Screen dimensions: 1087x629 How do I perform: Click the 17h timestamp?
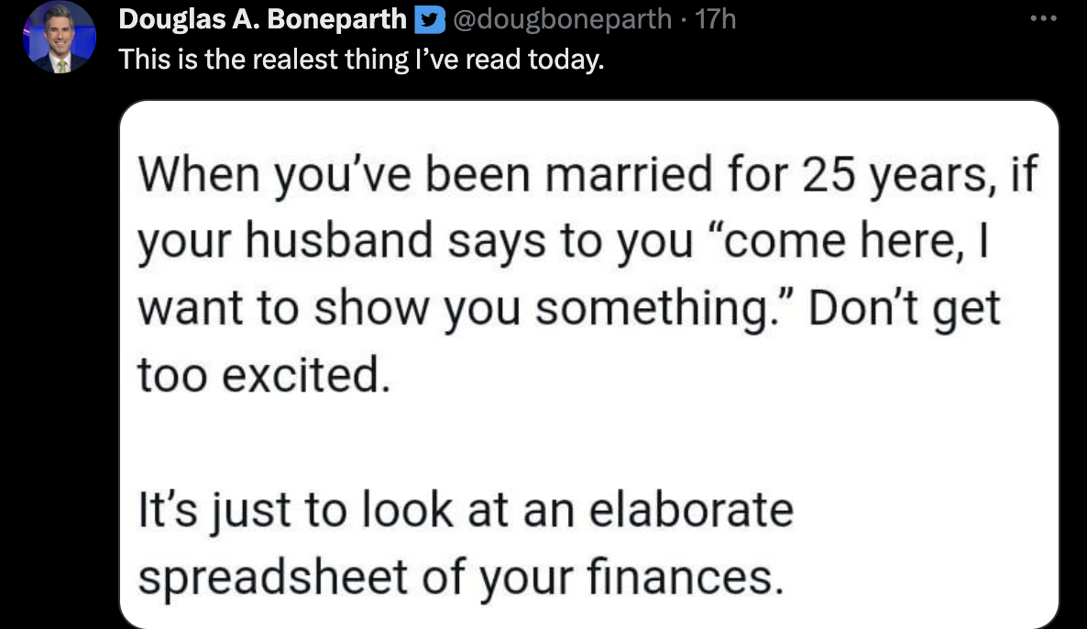tap(716, 18)
